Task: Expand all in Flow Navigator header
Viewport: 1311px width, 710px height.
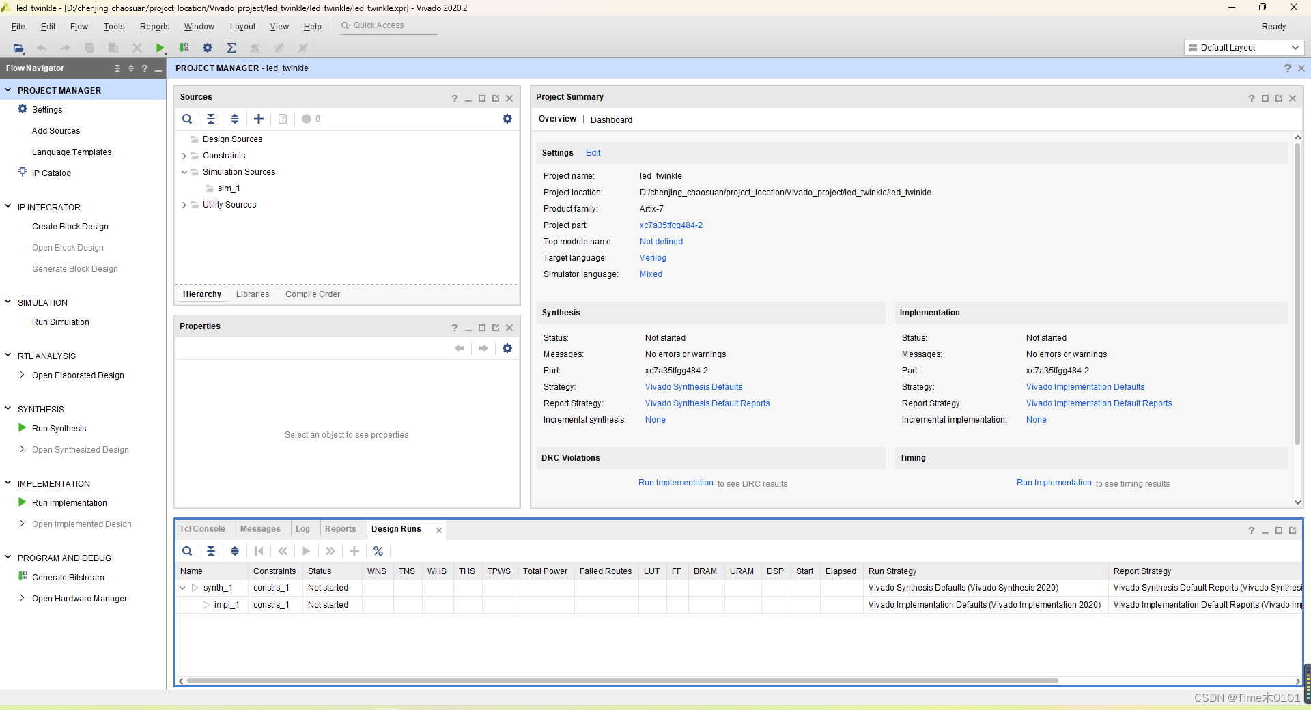Action: (x=131, y=68)
